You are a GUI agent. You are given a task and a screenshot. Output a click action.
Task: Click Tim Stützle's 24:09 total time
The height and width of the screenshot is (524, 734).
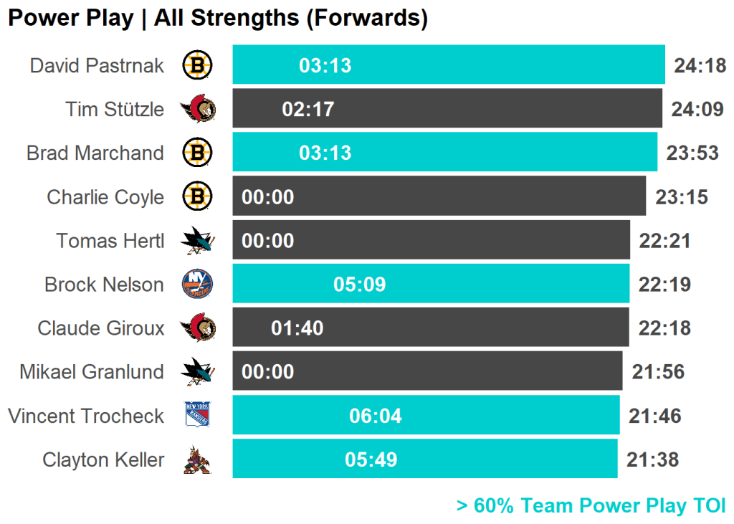(697, 110)
